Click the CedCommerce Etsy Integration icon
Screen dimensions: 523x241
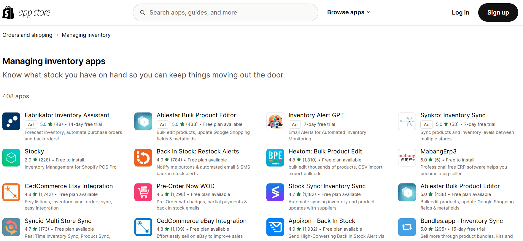tap(11, 192)
